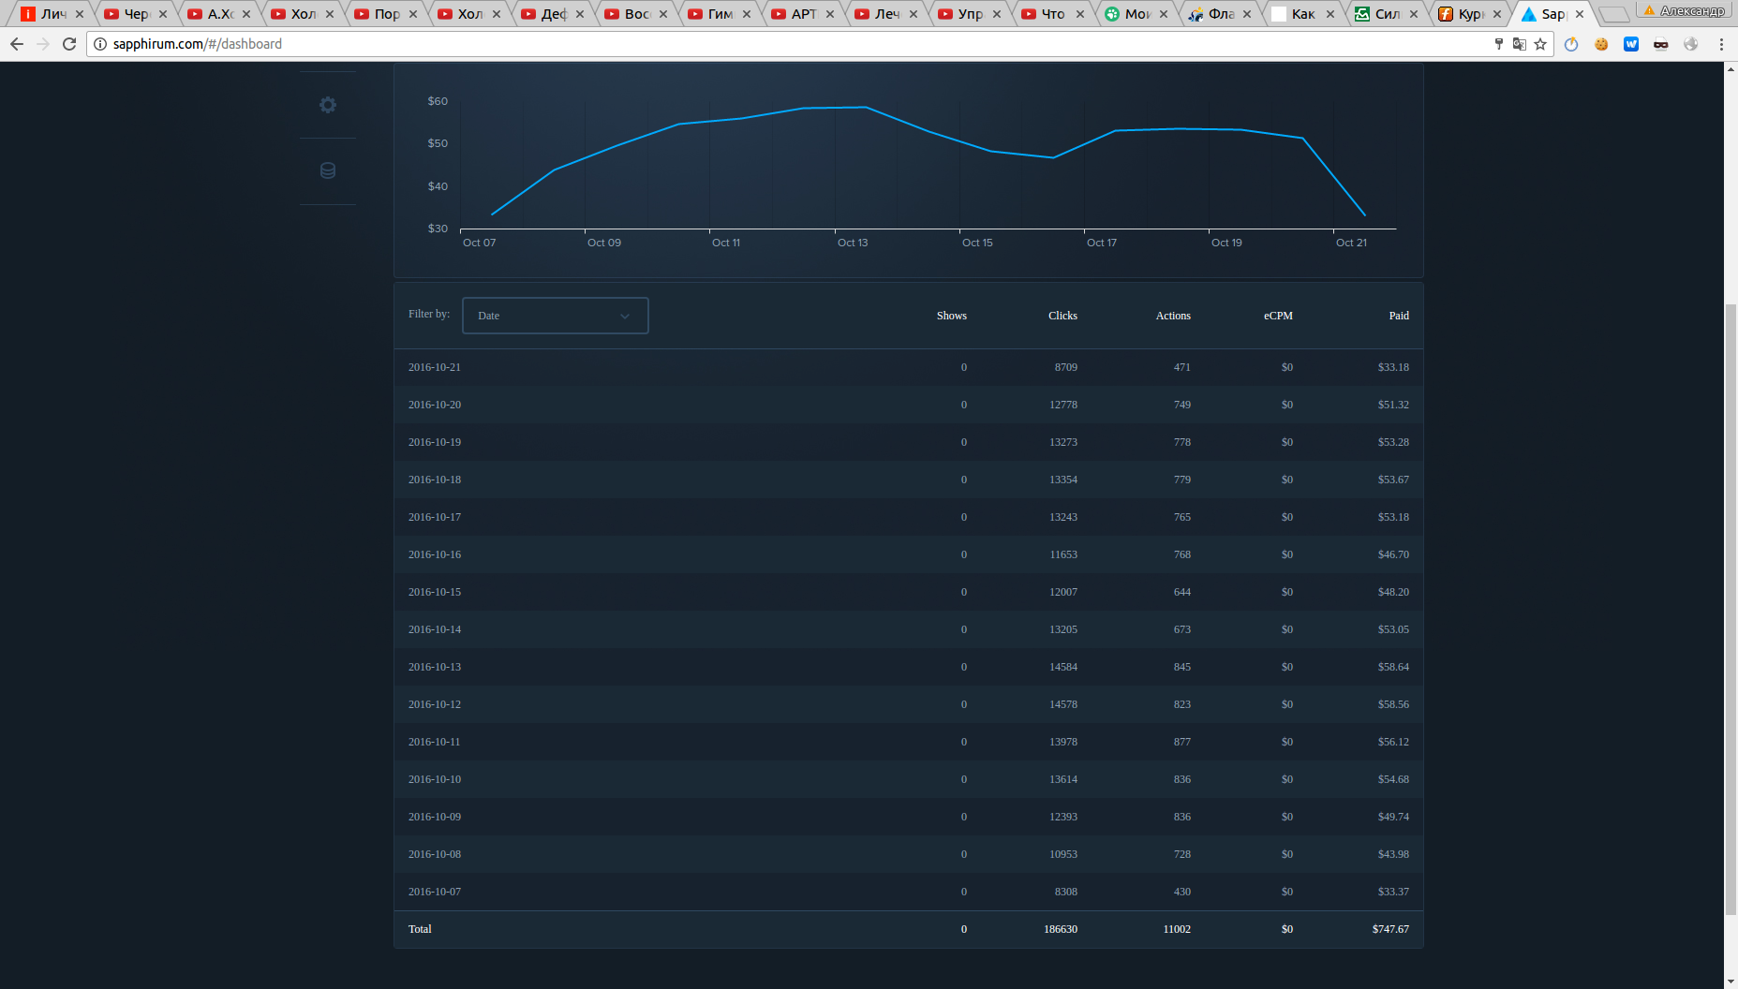This screenshot has width=1738, height=989.
Task: Open the grey globe extension
Action: [x=1691, y=44]
